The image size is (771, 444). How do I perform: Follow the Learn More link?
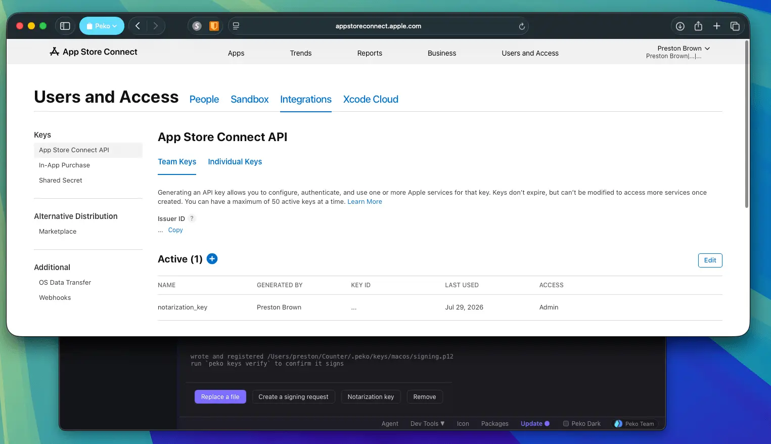365,202
